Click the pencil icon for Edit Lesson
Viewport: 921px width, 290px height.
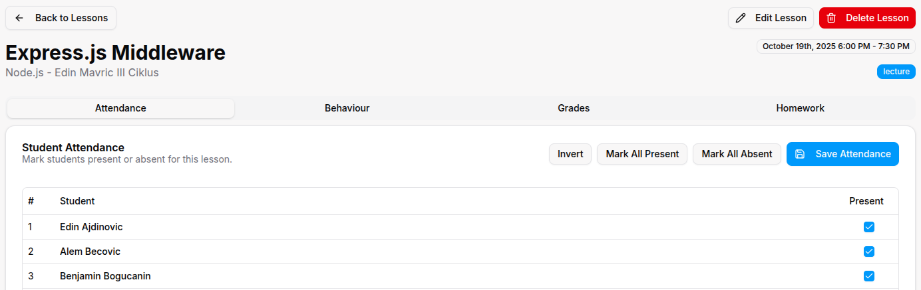(x=741, y=18)
